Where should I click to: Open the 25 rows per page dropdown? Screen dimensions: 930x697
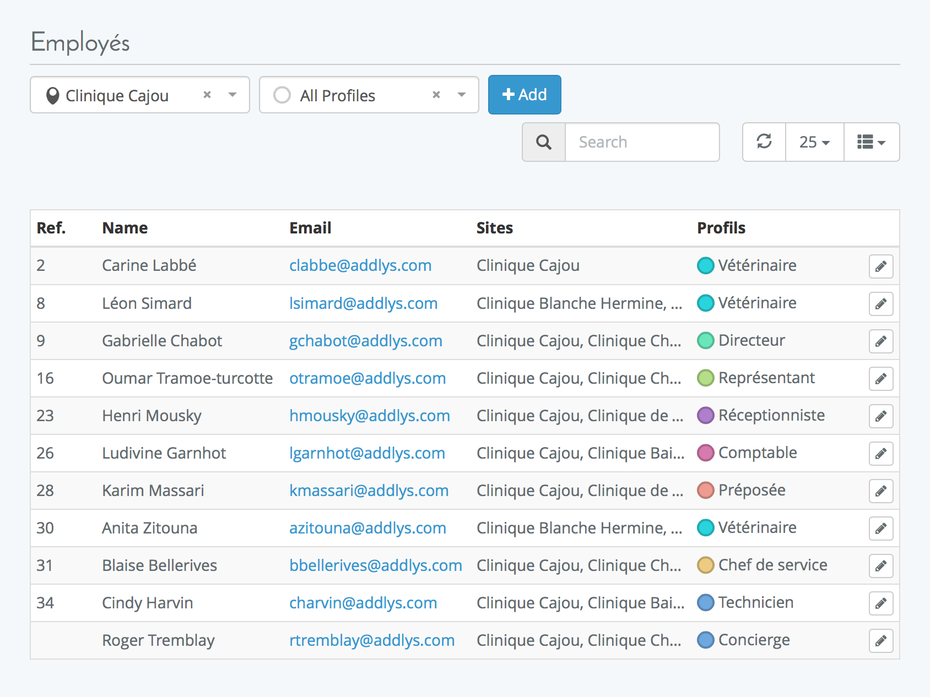814,142
